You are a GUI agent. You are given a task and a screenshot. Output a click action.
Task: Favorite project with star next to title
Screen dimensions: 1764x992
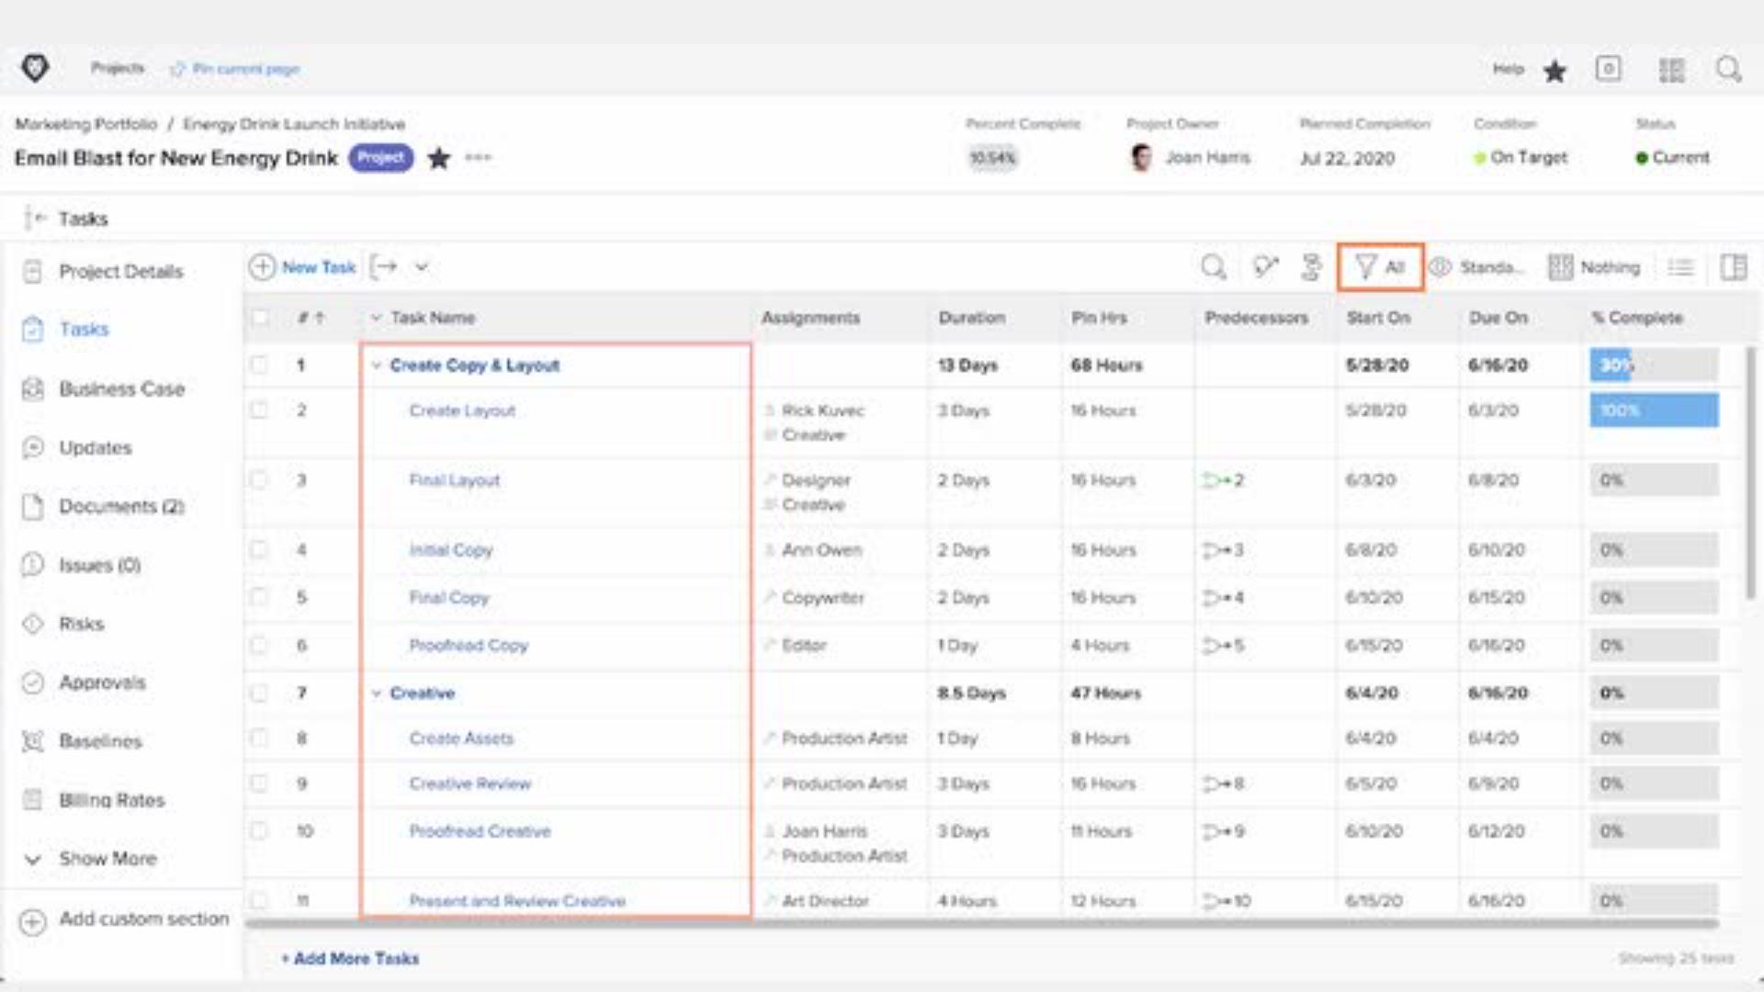coord(439,158)
